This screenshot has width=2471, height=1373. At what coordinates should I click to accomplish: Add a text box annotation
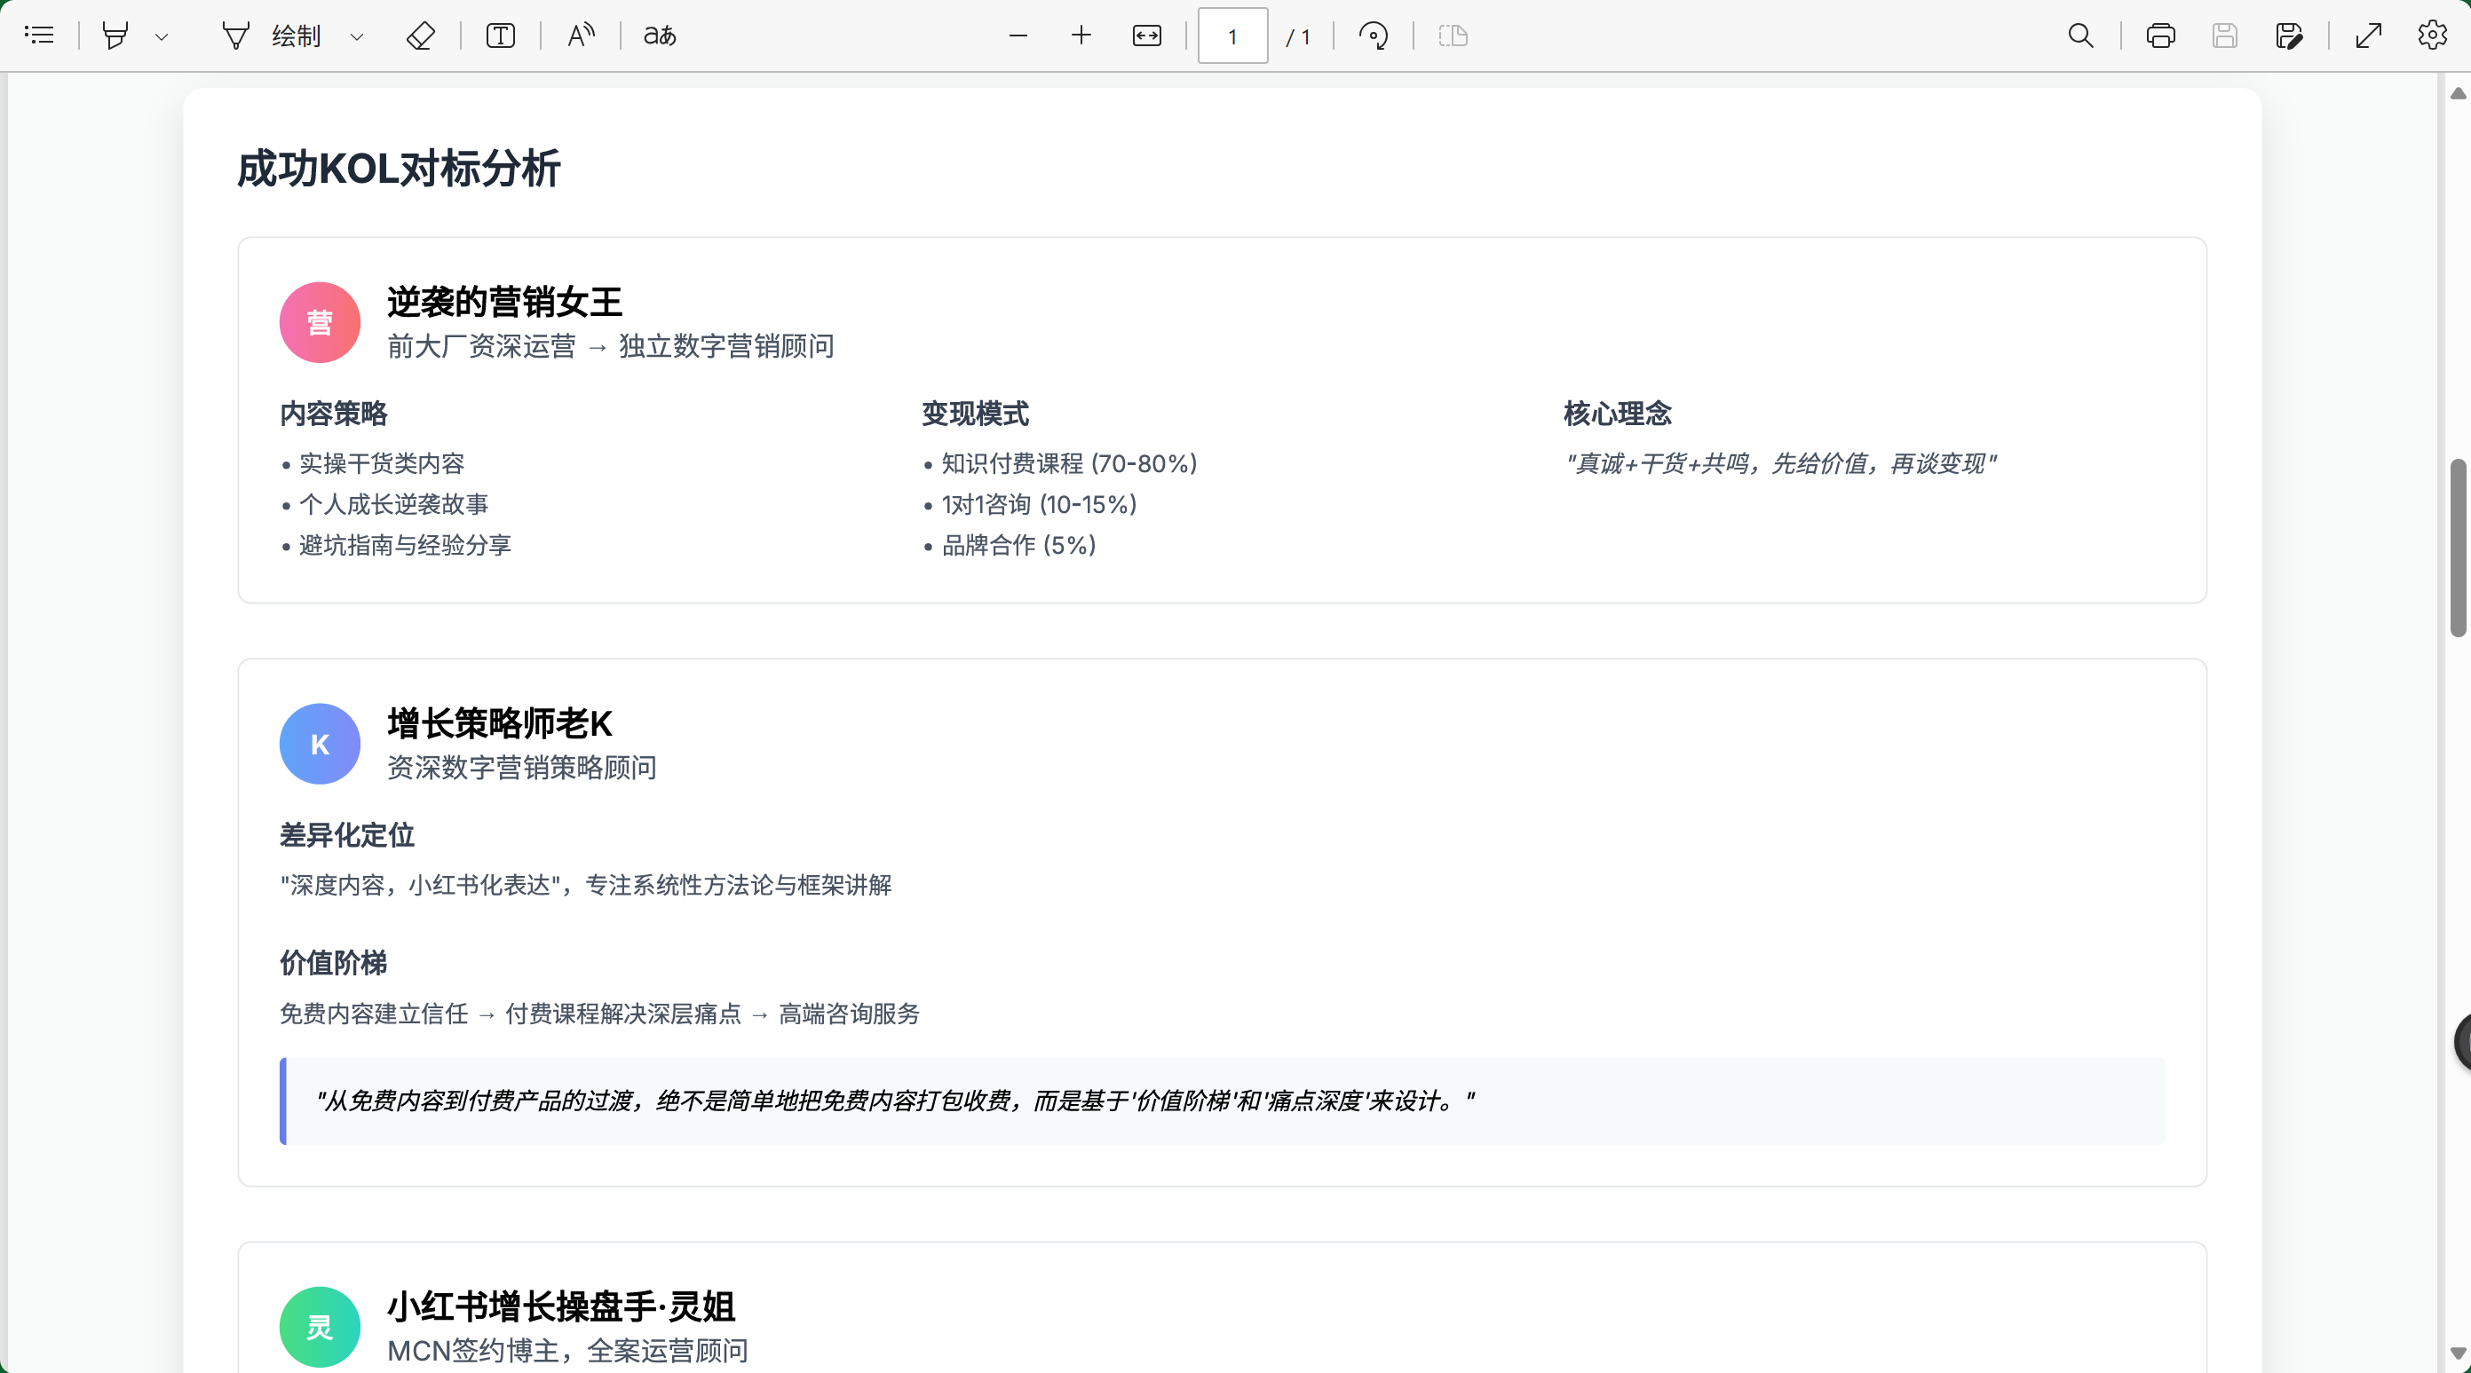click(500, 36)
